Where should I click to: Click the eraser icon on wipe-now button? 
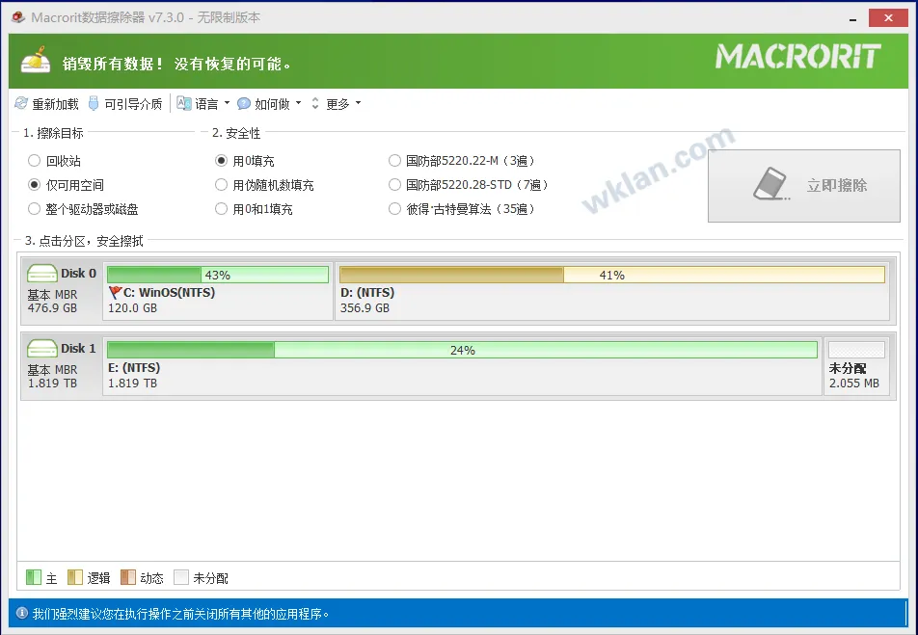point(771,184)
